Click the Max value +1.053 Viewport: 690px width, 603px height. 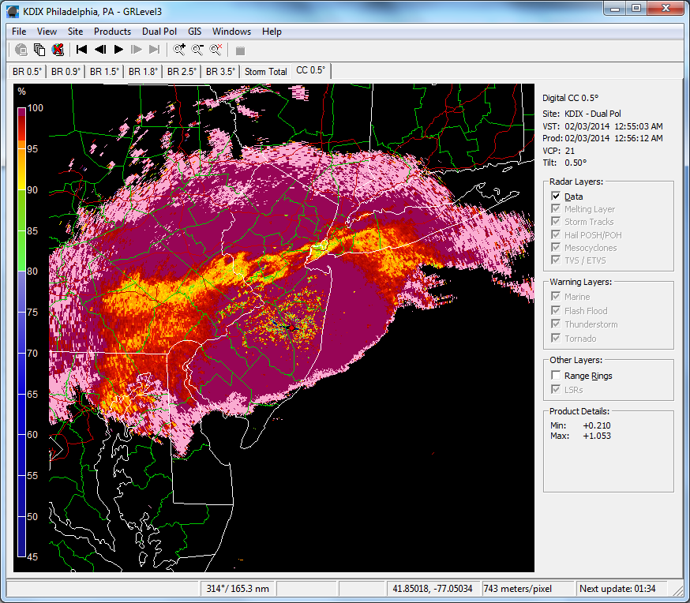[597, 436]
